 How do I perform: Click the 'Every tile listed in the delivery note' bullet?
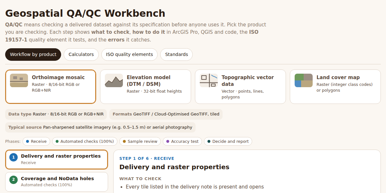tap(195, 187)
